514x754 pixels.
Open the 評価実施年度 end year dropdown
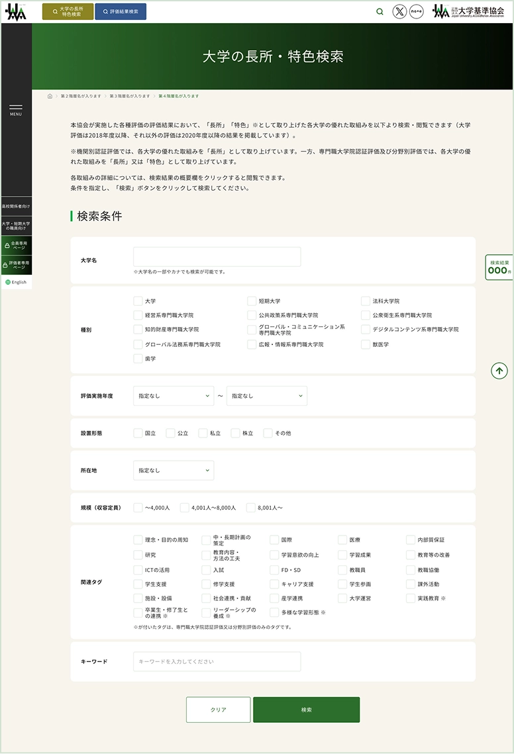pos(267,396)
